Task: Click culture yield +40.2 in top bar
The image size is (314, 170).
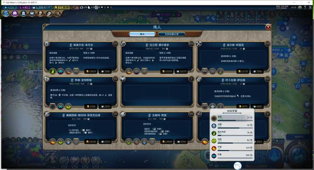Action: 24,8
